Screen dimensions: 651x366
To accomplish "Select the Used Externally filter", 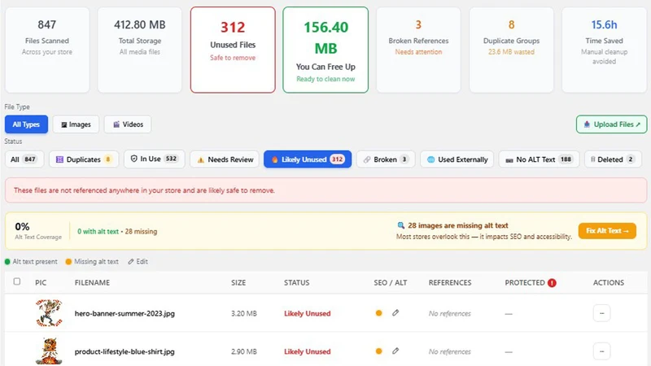I will click(457, 159).
